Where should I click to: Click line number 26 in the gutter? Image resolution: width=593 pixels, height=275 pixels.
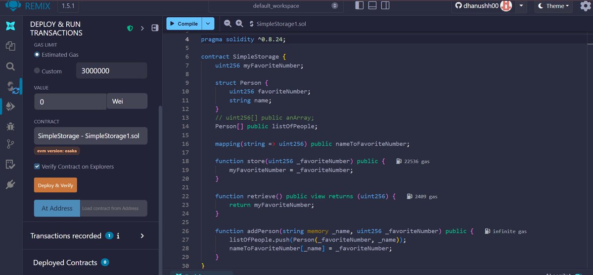(185, 231)
